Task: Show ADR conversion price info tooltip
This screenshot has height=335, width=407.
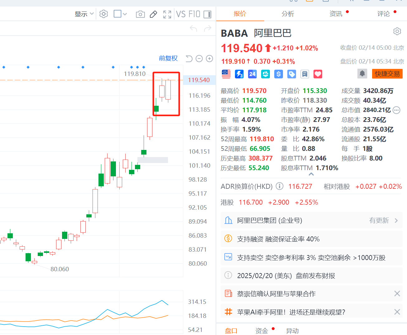Action: 280,186
